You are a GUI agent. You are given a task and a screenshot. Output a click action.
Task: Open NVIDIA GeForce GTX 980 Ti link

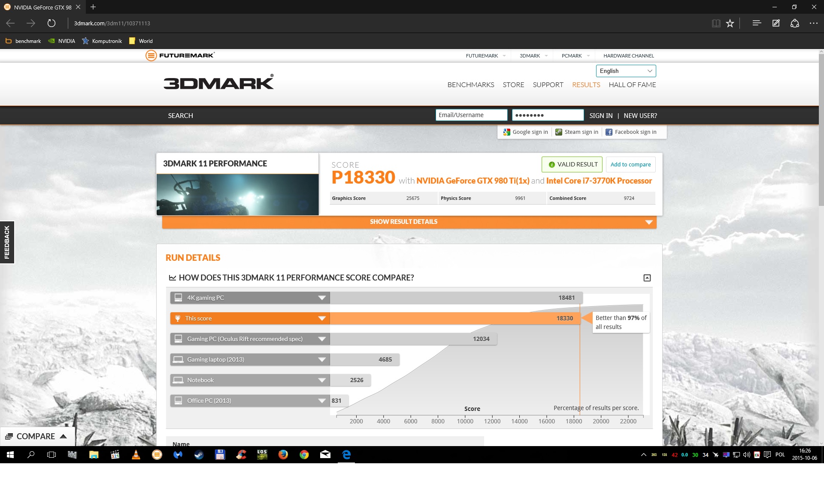coord(473,181)
